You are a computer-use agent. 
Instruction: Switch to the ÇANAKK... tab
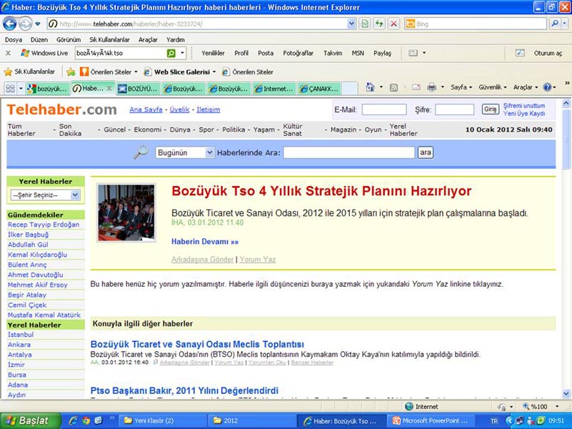pyautogui.click(x=319, y=89)
